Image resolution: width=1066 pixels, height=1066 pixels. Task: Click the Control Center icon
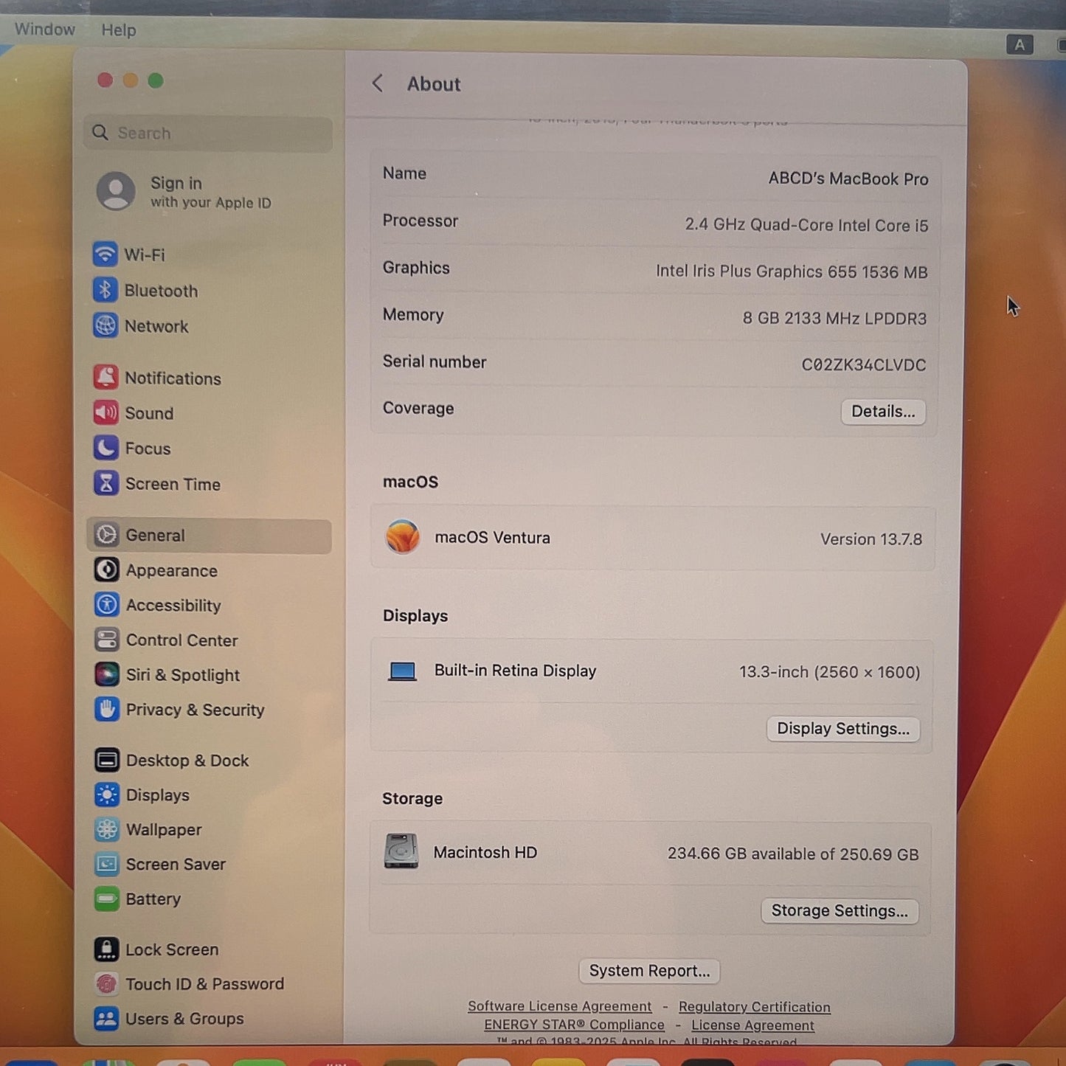click(107, 640)
